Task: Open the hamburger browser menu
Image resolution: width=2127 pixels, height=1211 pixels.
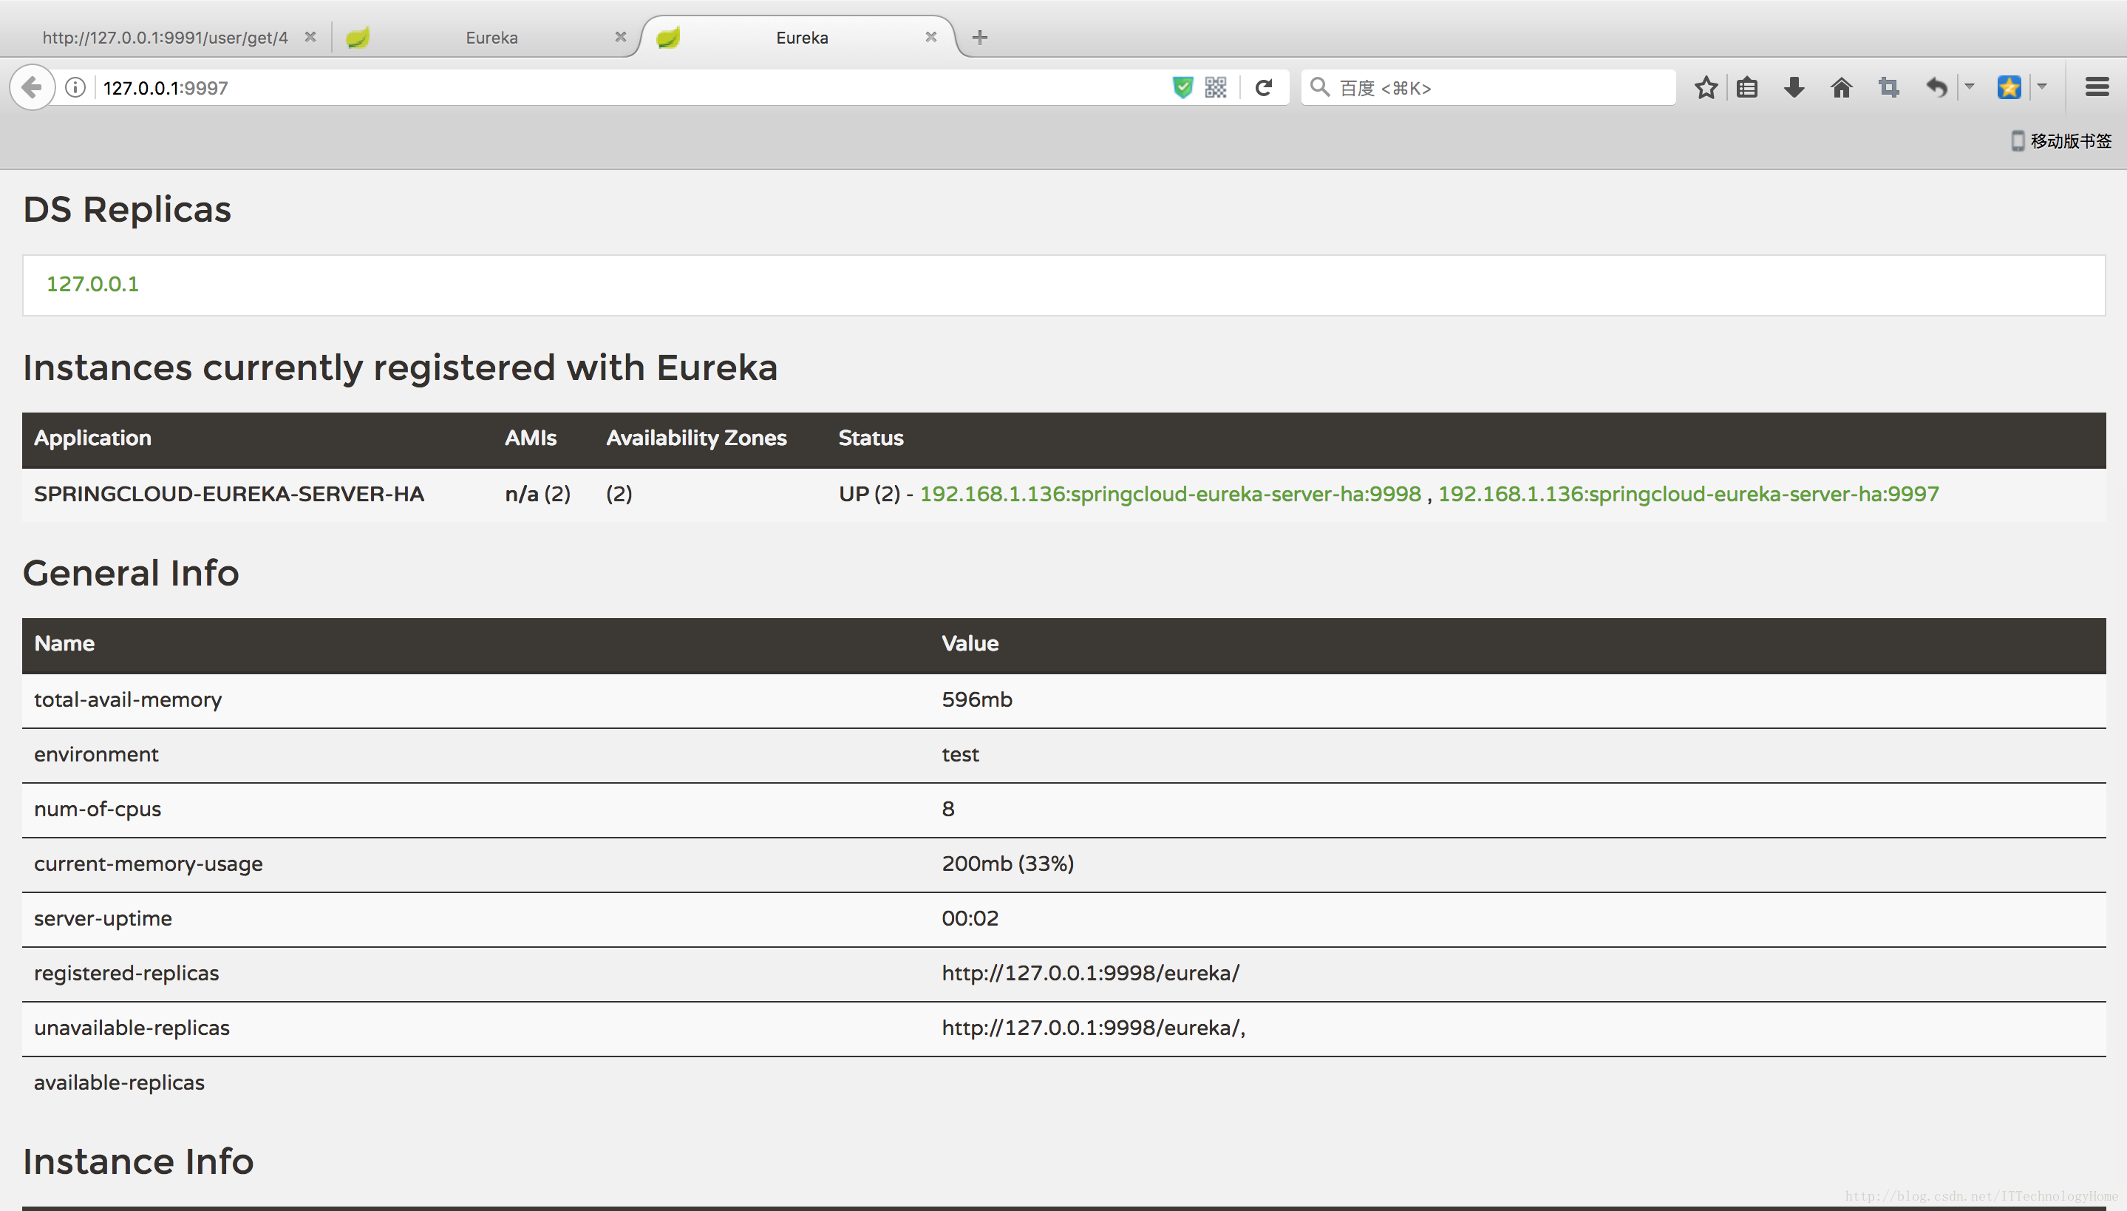Action: coord(2097,87)
